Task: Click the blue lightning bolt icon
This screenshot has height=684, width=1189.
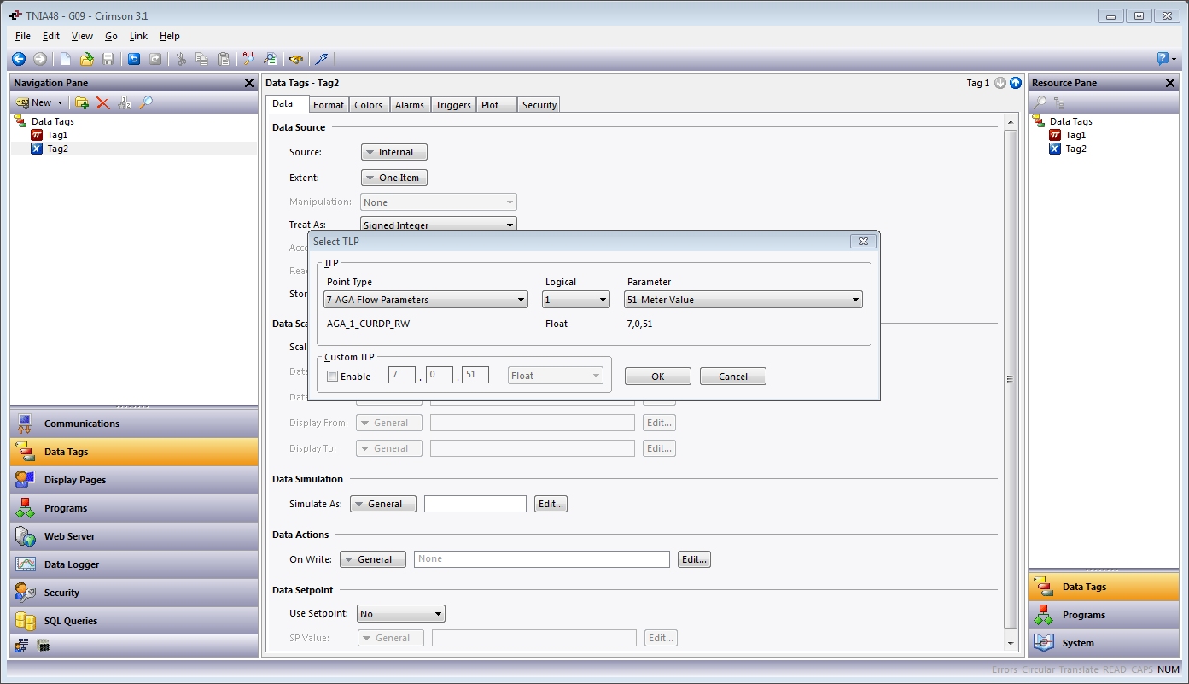Action: (322, 59)
